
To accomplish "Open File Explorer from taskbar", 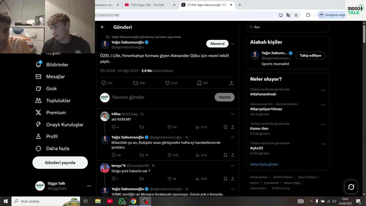I will click(x=98, y=201).
